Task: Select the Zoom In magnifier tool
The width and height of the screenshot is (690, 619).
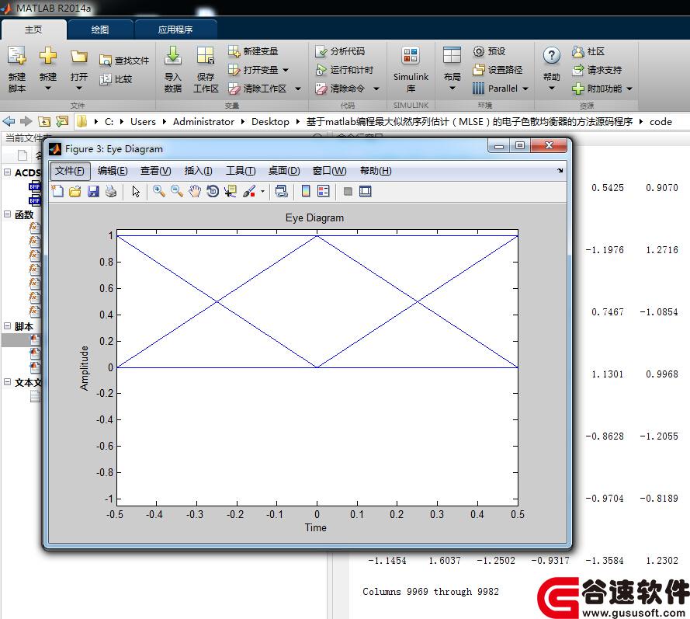Action: [159, 191]
